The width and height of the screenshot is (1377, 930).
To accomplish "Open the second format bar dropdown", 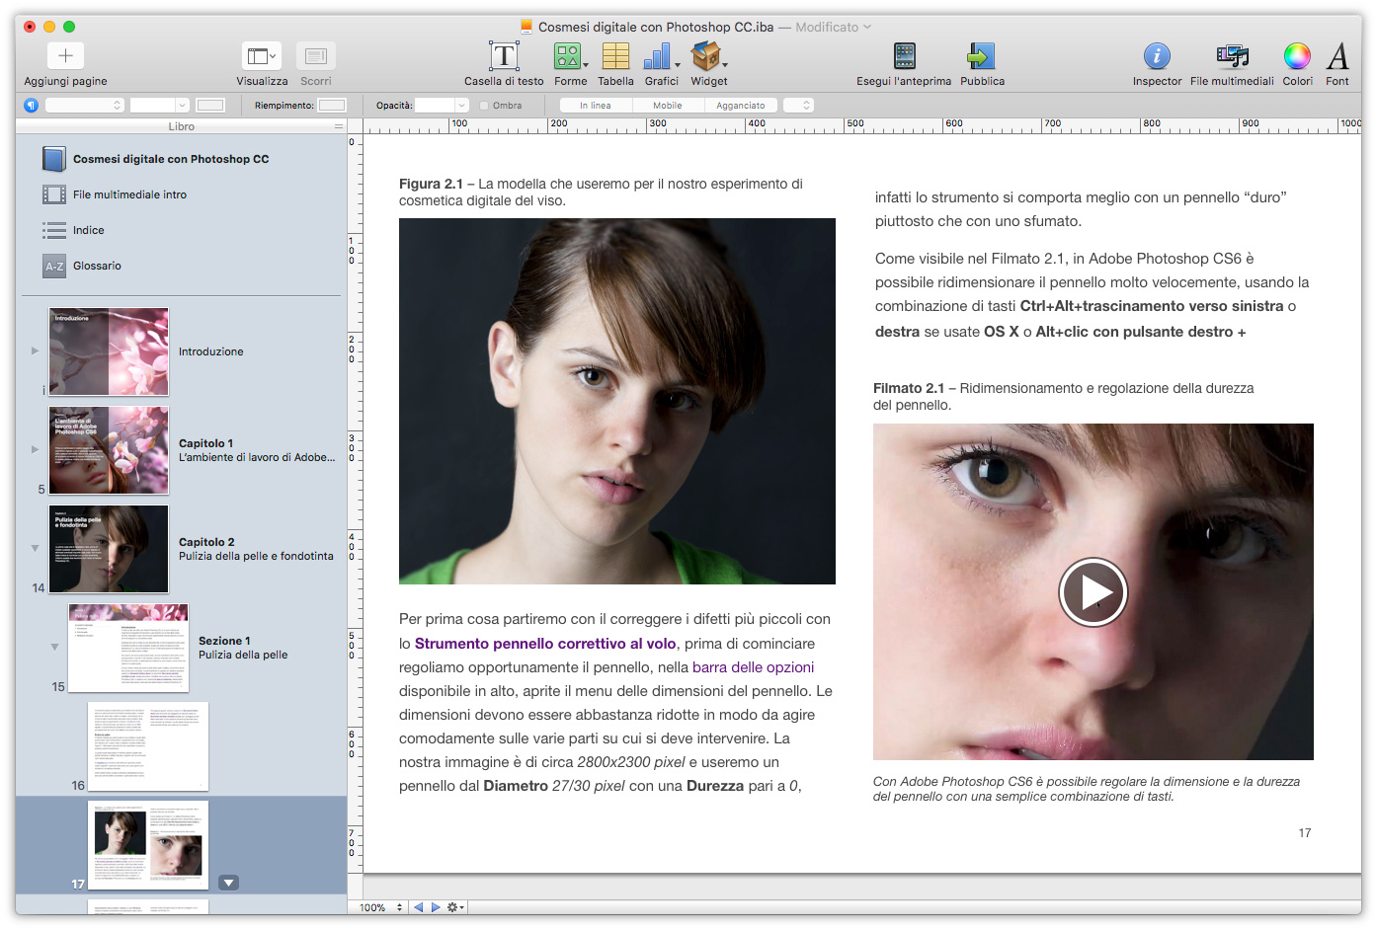I will click(x=159, y=105).
